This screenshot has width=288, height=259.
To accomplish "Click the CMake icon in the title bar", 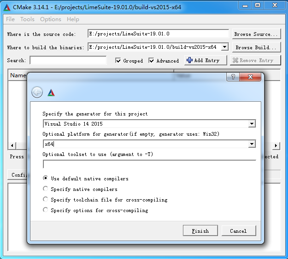I will pos(7,7).
